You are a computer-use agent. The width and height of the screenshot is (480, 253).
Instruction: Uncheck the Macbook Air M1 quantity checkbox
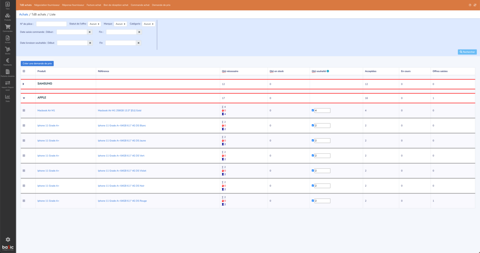point(313,111)
